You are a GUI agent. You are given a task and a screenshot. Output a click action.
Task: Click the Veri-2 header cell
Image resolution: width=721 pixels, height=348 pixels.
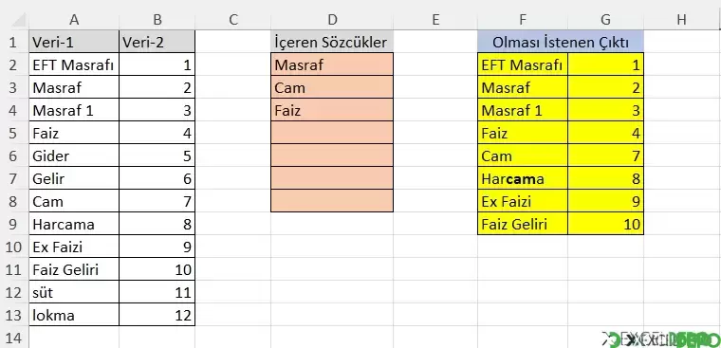coord(157,43)
